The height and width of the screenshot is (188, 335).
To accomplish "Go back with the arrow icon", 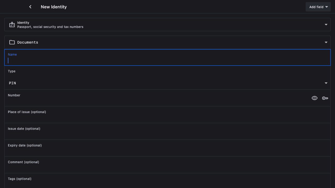I will click(30, 7).
